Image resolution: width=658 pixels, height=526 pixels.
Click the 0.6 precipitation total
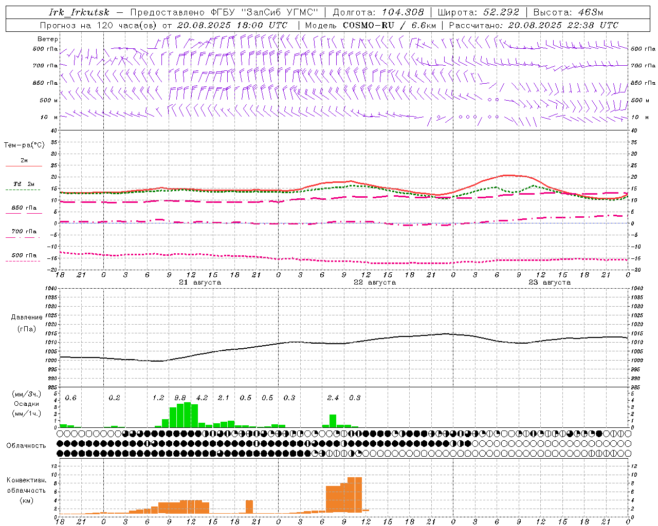coord(71,398)
